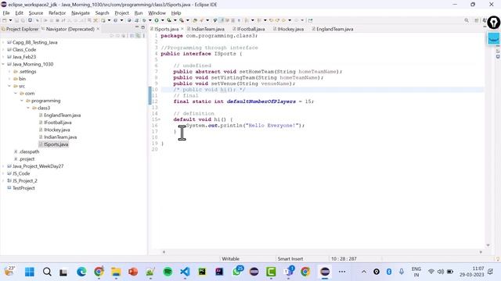Open Project Explorer view menu
Viewport: 501px width, 281px height.
pos(144,36)
